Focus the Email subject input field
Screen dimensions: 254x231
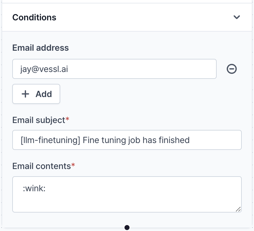[x=127, y=140]
